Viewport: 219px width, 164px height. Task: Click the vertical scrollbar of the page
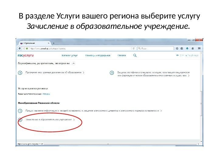point(201,103)
